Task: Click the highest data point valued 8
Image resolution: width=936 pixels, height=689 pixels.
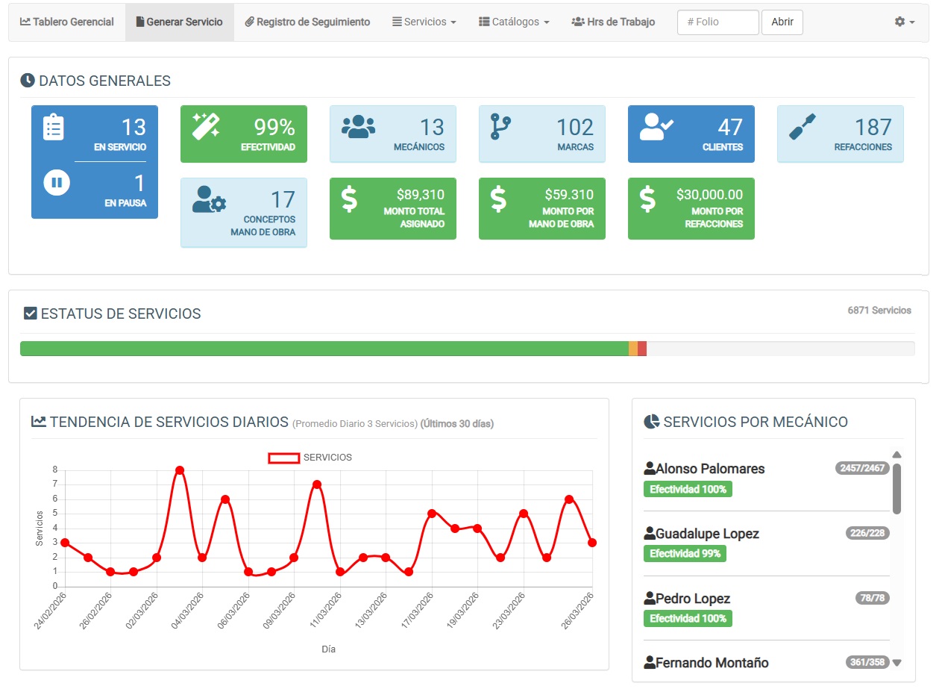Action: 180,470
